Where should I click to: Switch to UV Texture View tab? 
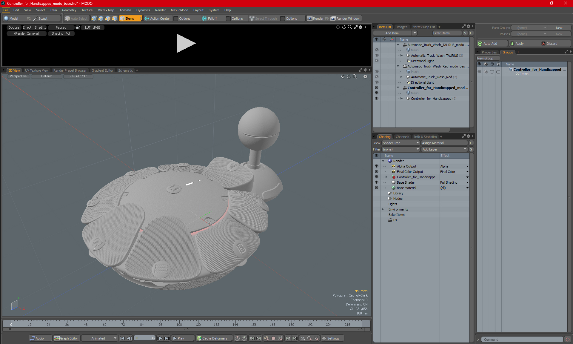click(x=37, y=70)
